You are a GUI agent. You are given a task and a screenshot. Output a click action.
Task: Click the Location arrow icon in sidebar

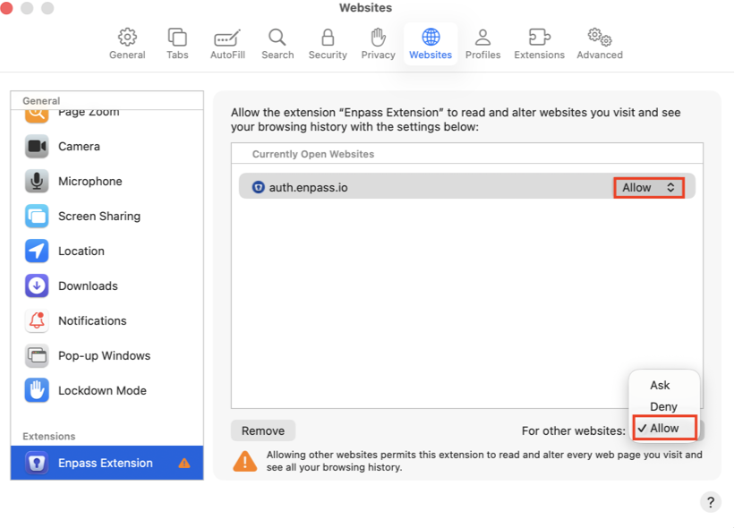(37, 251)
